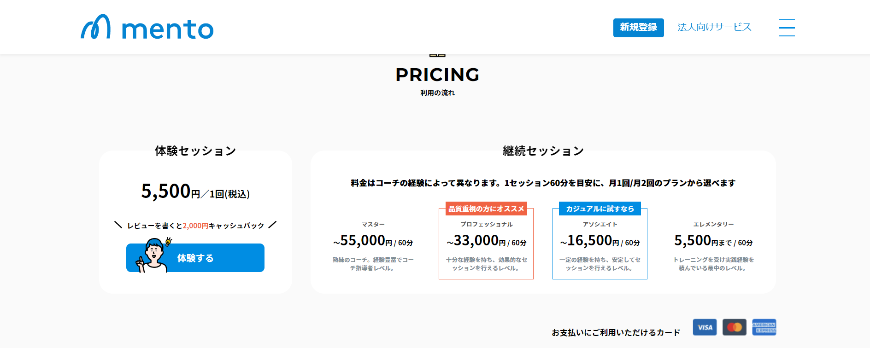
Task: Click the 体験する button
Action: [x=195, y=258]
